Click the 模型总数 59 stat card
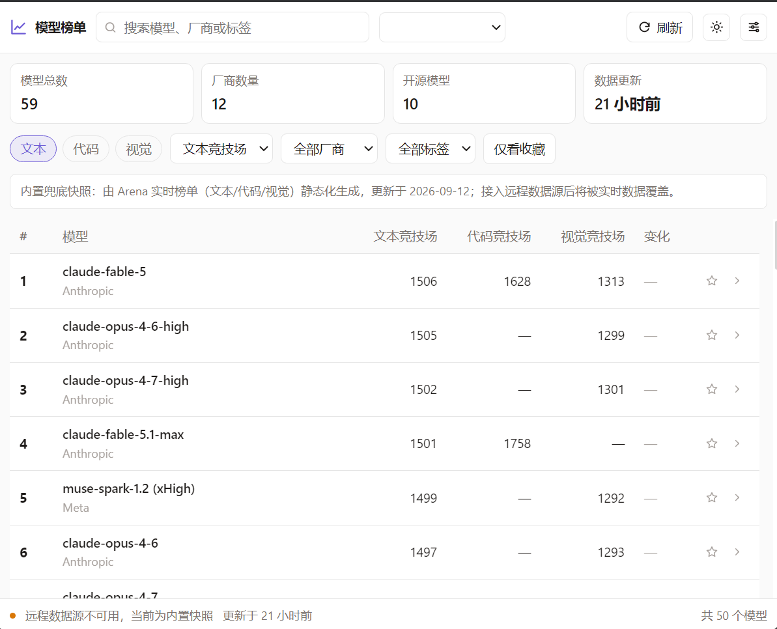Image resolution: width=777 pixels, height=629 pixels. click(102, 93)
